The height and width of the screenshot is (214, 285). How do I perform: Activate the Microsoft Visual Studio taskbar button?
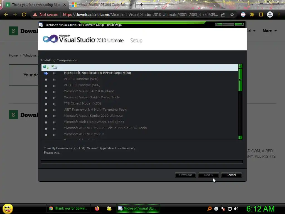pyautogui.click(x=138, y=208)
